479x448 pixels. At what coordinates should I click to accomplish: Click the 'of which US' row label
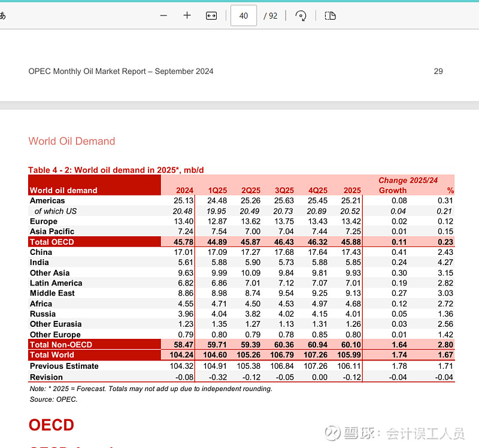(x=56, y=211)
